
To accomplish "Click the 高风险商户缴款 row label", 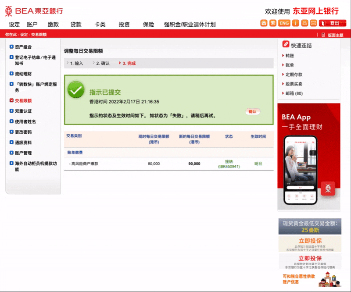I will click(84, 164).
